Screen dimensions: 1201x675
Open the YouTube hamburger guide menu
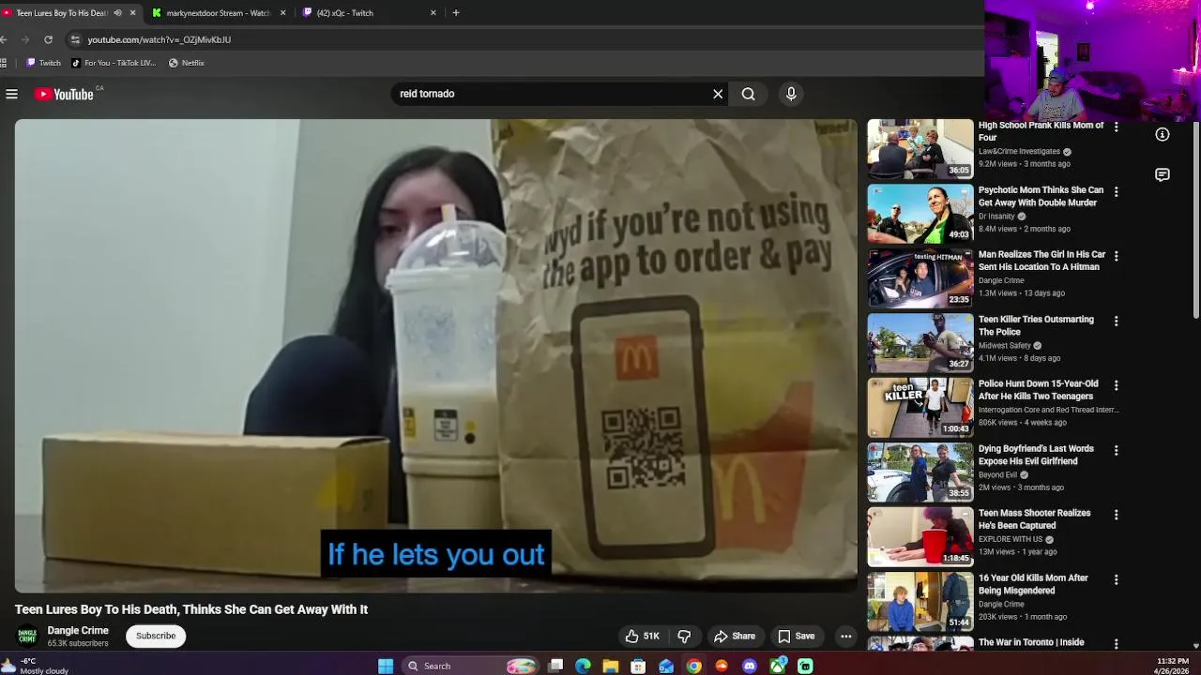click(11, 94)
